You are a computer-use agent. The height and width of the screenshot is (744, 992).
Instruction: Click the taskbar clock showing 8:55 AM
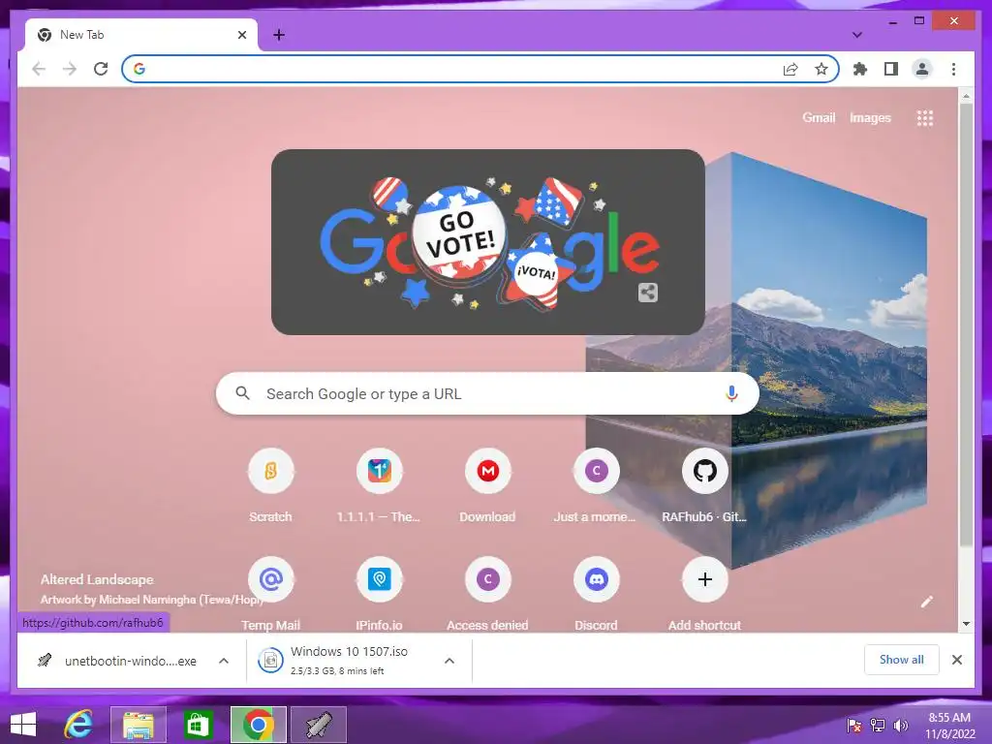[x=949, y=725]
